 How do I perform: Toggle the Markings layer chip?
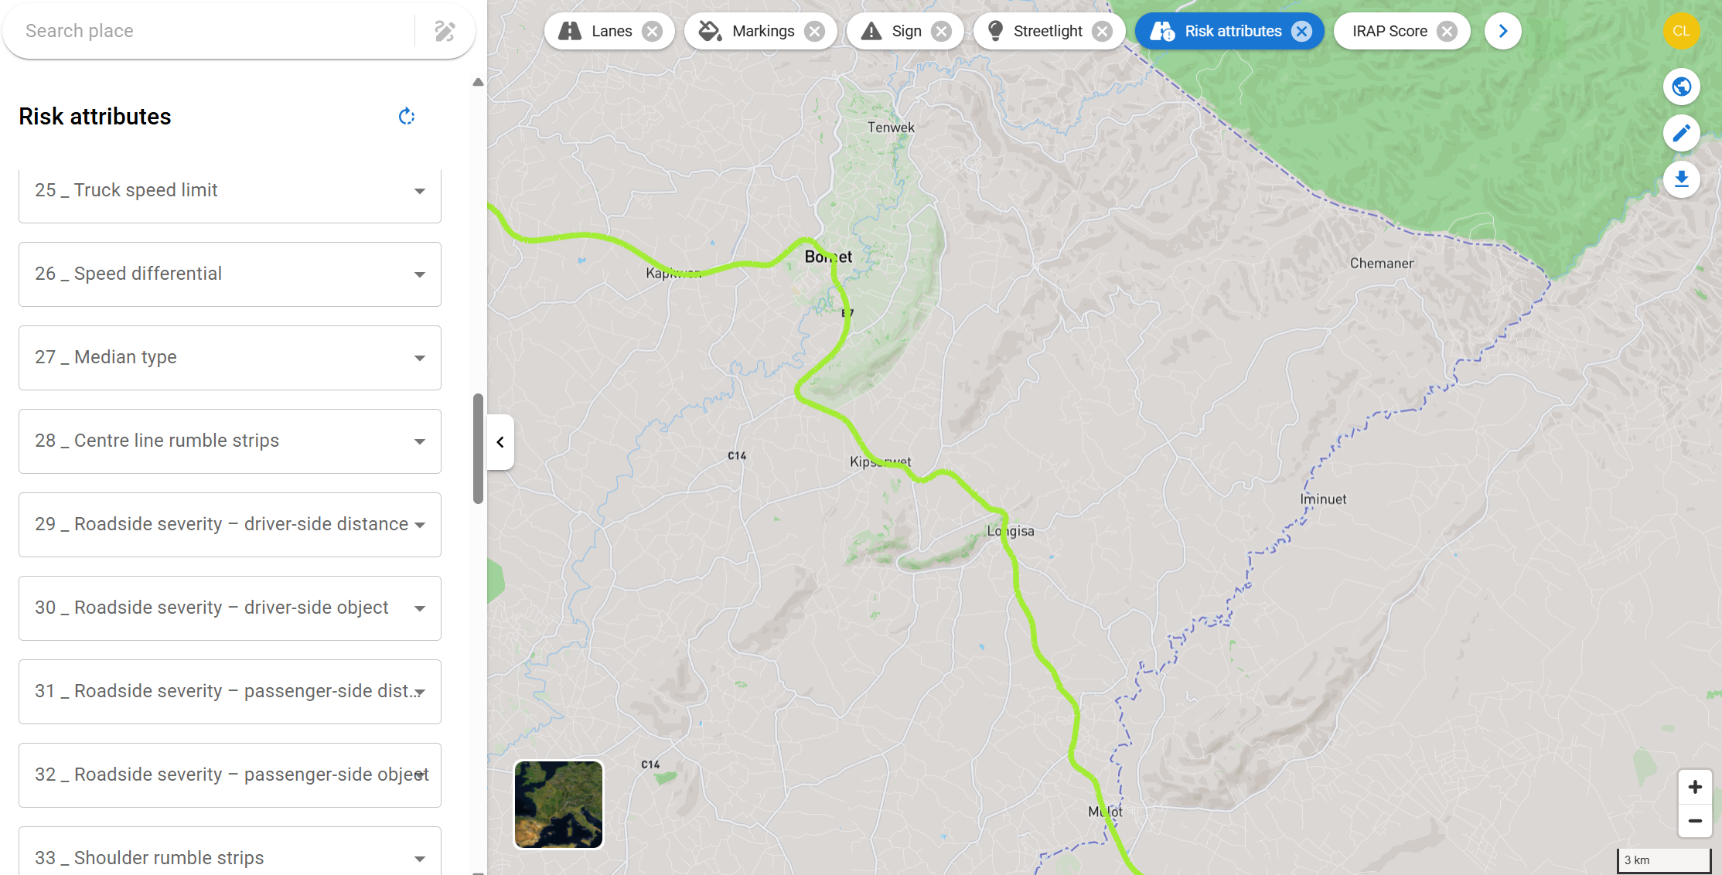(760, 31)
